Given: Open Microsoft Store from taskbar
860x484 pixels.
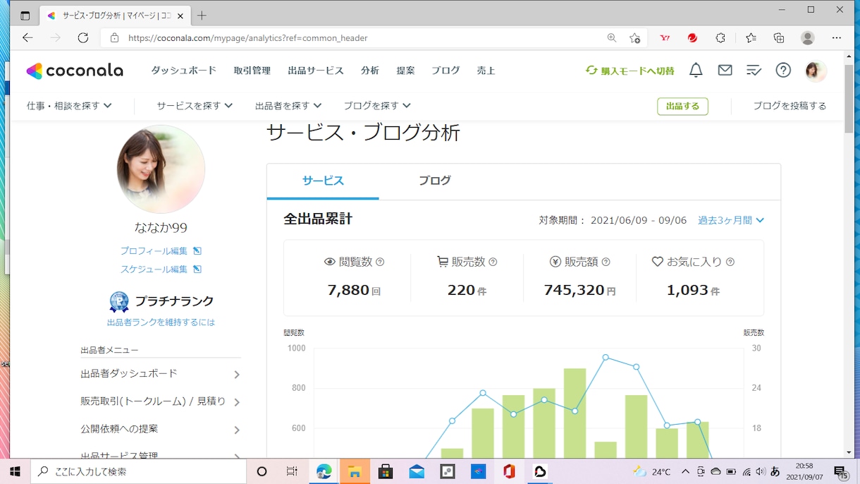Looking at the screenshot, I should click(x=386, y=471).
